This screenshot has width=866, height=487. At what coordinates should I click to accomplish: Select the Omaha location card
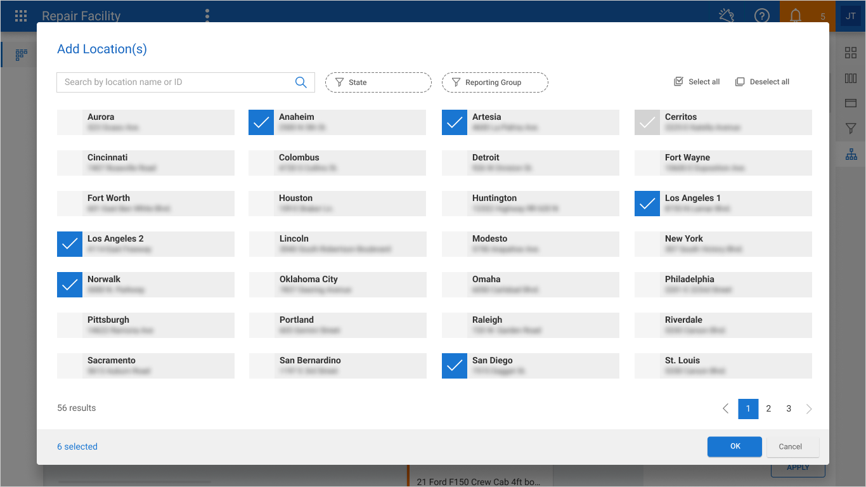tap(531, 285)
